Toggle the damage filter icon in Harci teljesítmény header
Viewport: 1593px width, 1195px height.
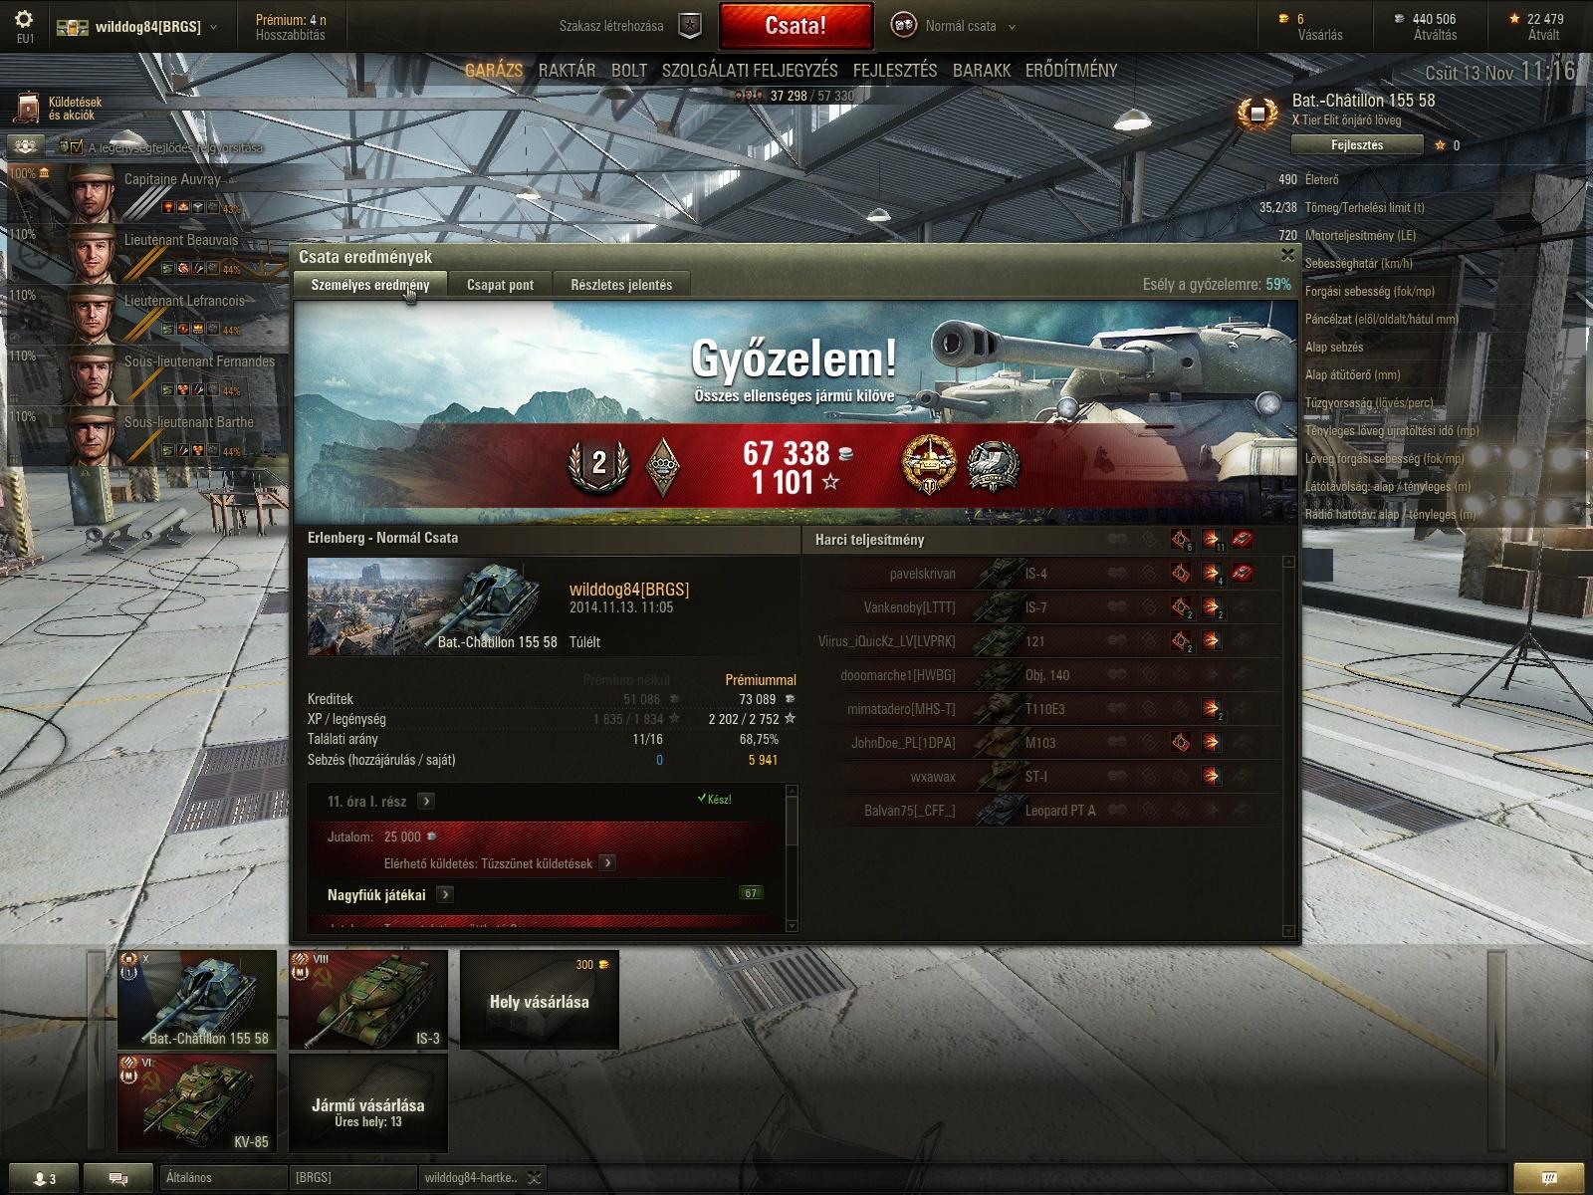click(1212, 540)
